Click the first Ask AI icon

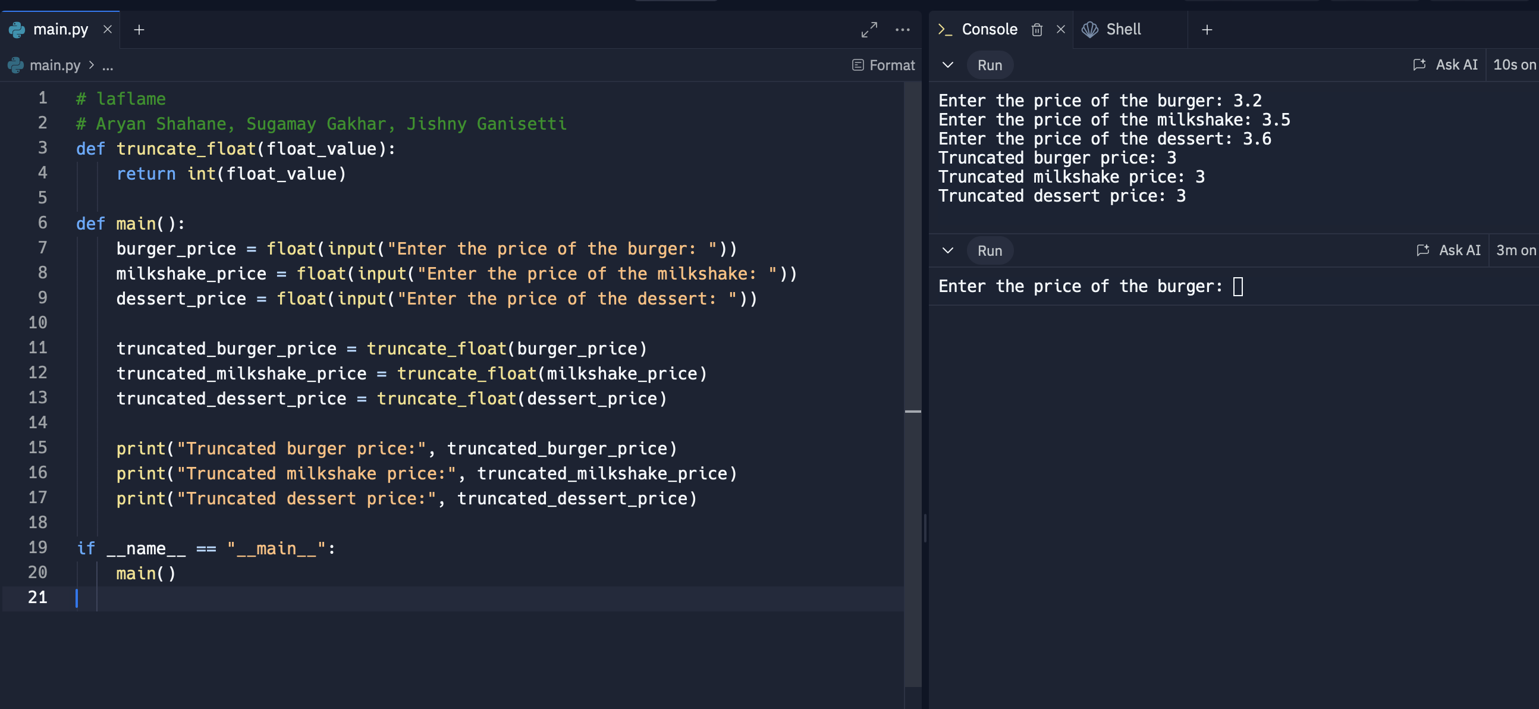1419,65
